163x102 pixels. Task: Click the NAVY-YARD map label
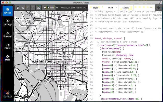[x=77, y=84]
